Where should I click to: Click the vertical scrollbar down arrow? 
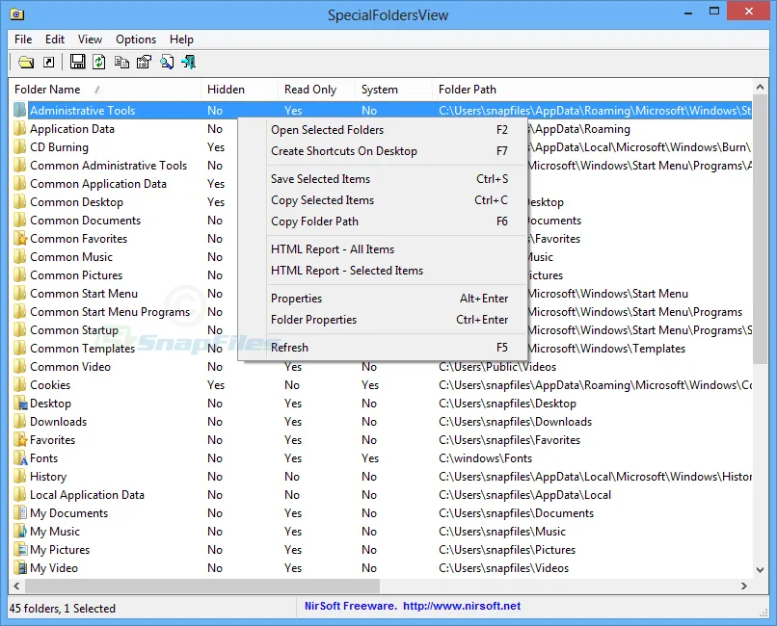tap(760, 569)
